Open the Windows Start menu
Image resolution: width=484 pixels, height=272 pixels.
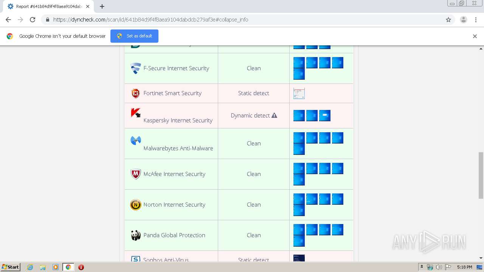pos(11,267)
